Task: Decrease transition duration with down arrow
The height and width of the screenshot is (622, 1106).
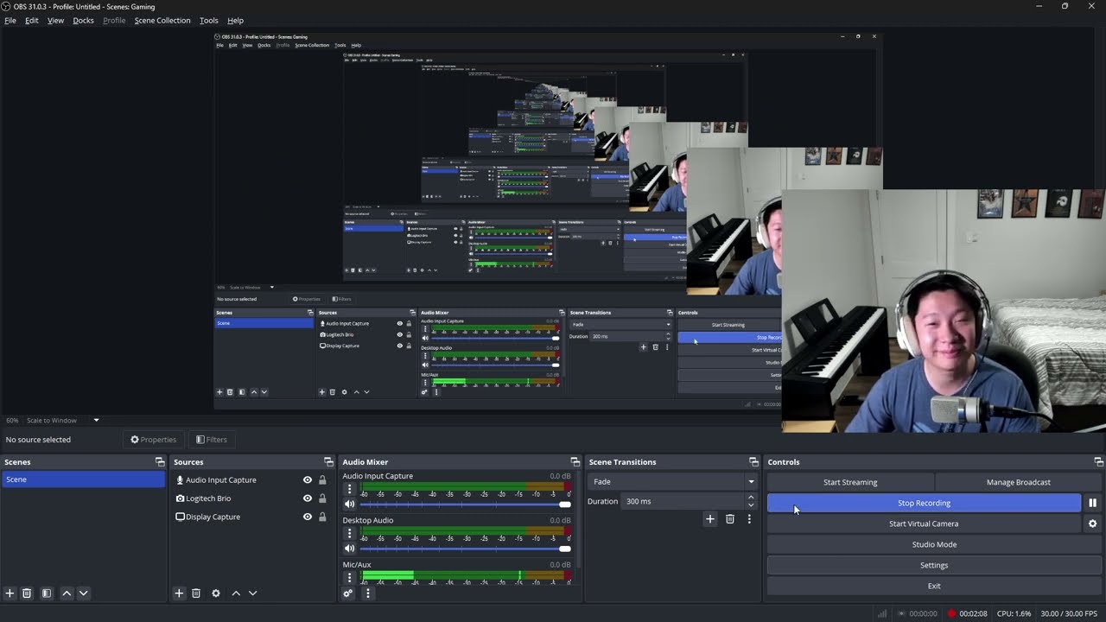Action: click(750, 505)
